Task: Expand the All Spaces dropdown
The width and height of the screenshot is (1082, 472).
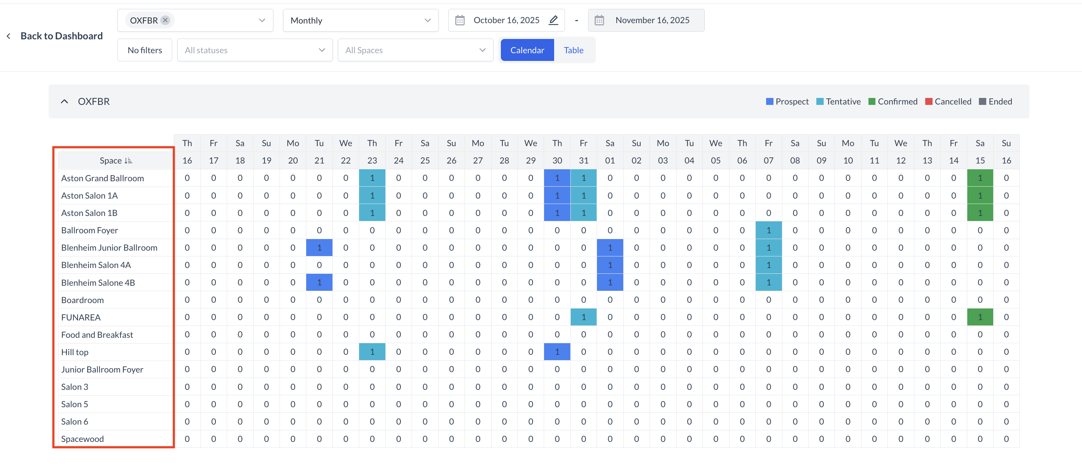Action: pyautogui.click(x=415, y=51)
